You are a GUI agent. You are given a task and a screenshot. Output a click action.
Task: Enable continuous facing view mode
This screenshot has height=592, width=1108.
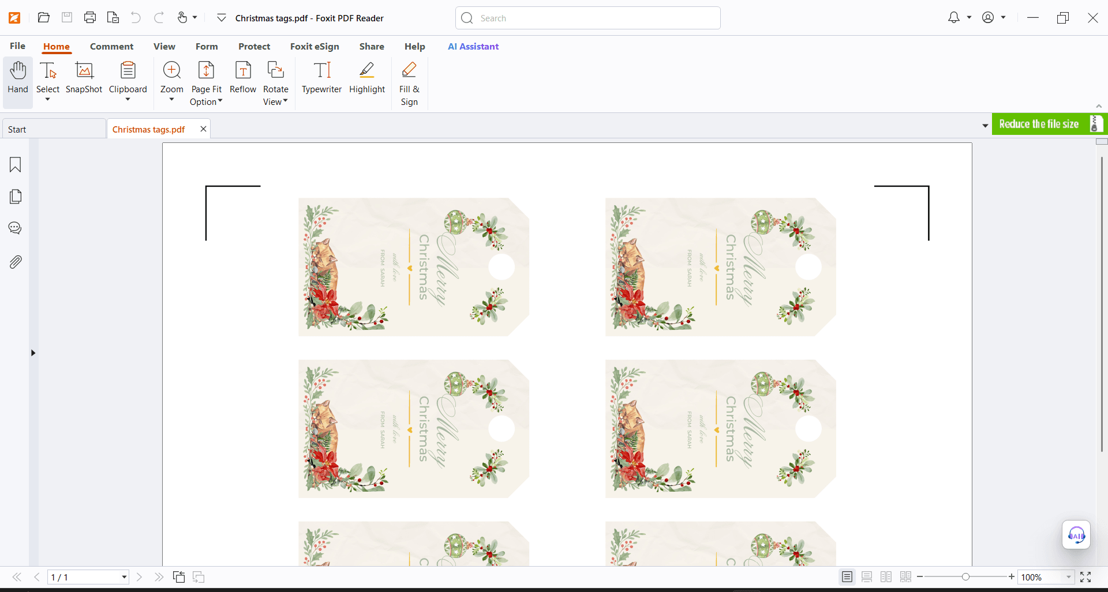coord(906,577)
